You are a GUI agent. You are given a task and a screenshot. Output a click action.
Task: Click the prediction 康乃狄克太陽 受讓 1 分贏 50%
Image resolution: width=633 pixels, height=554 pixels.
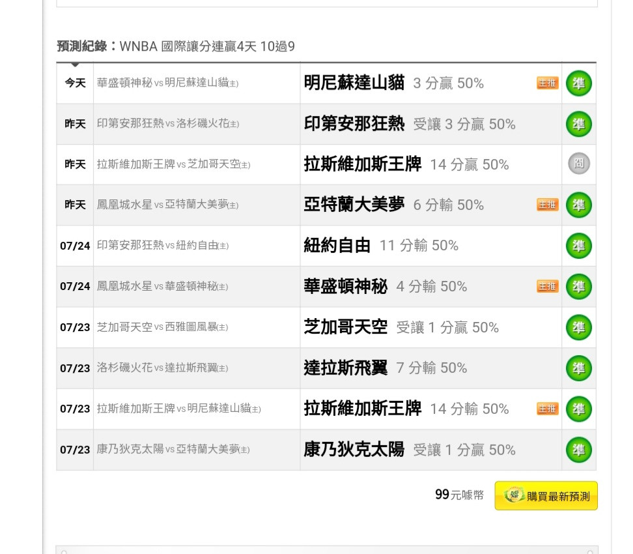410,449
